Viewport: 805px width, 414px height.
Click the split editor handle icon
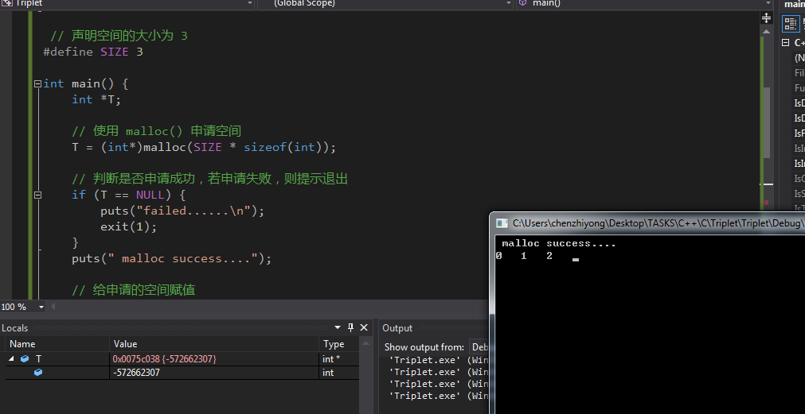[x=766, y=18]
